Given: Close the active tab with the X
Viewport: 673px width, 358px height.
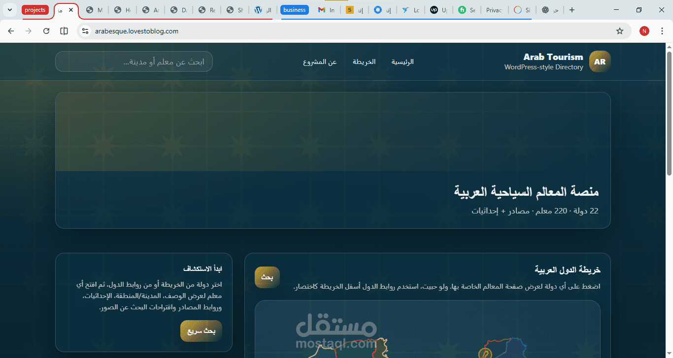Looking at the screenshot, I should [71, 10].
